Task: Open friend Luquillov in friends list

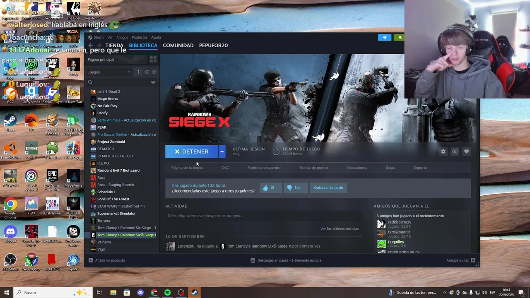Action: (x=396, y=242)
